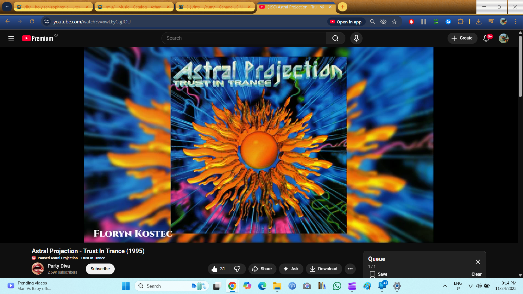Click the browser downloads arrow icon

tap(479, 22)
